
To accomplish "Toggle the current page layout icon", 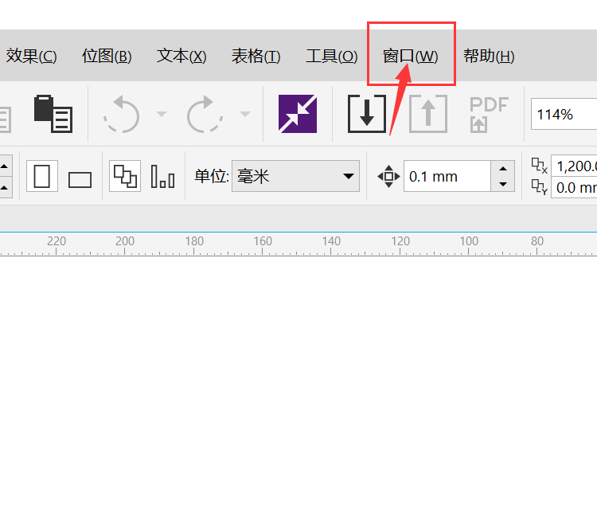I will 163,176.
